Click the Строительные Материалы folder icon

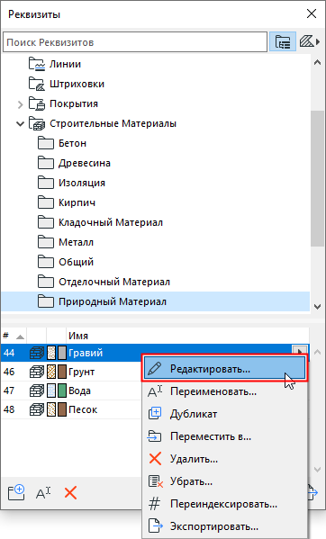(x=37, y=124)
